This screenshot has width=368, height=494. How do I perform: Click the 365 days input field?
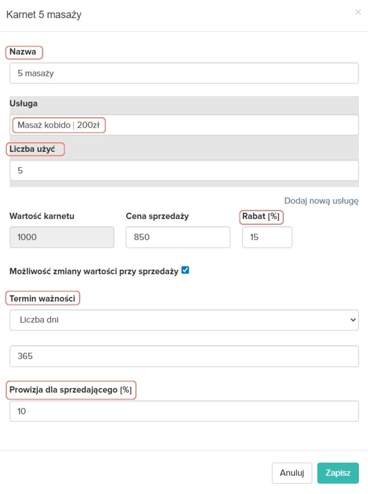[x=184, y=356]
